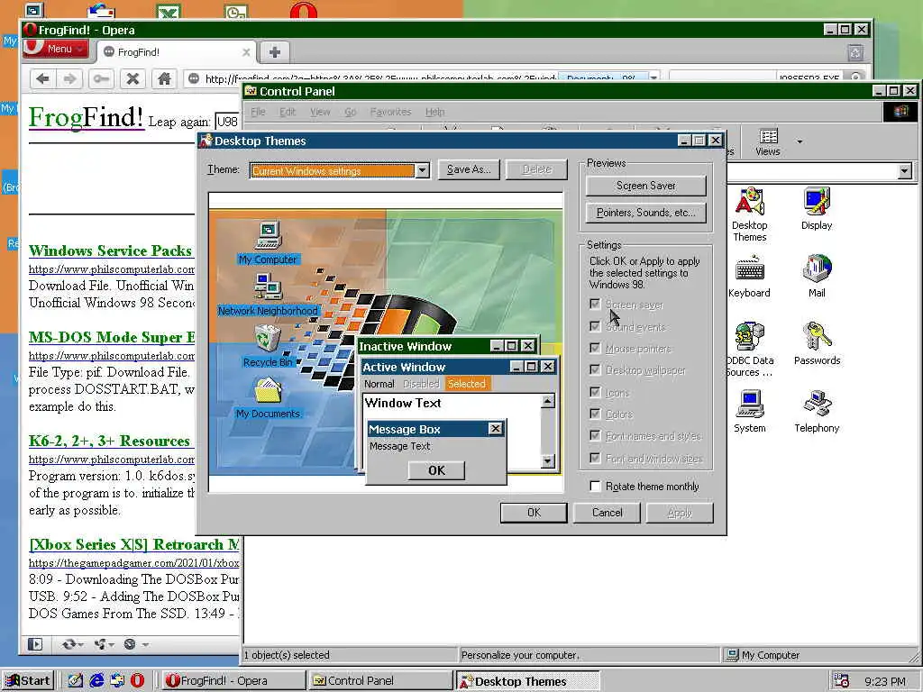Click Opera's Home toolbar button

(164, 78)
